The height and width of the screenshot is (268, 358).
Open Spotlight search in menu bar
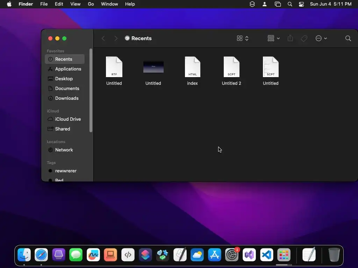click(290, 4)
